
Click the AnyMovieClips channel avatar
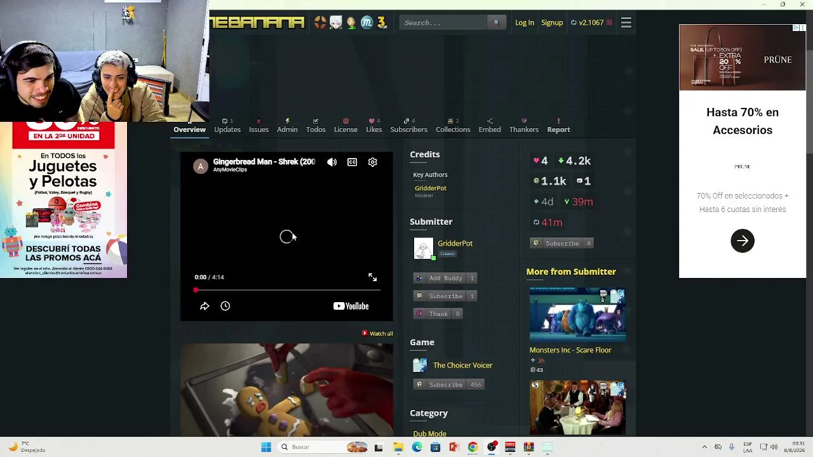[201, 166]
